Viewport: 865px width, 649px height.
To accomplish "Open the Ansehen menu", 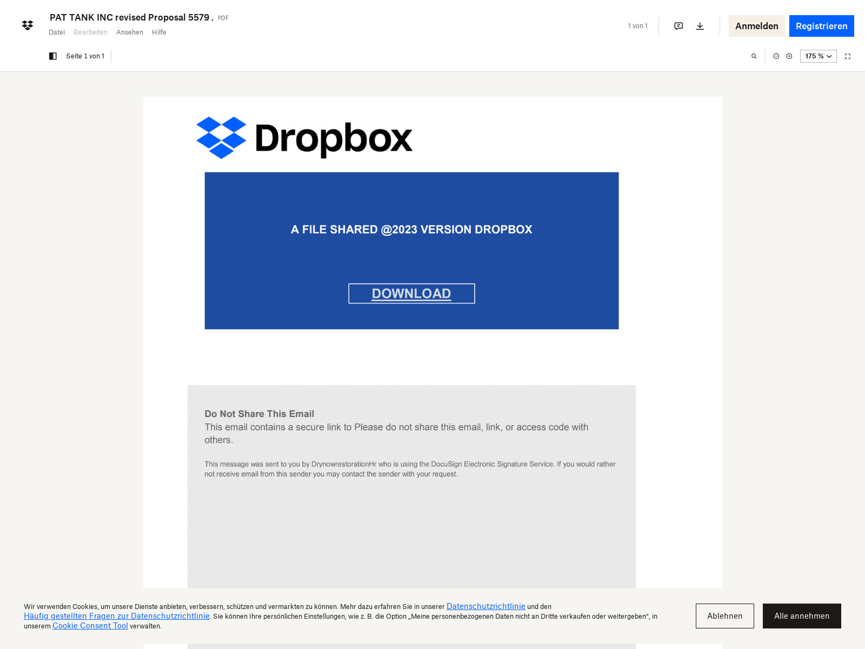I will (130, 32).
